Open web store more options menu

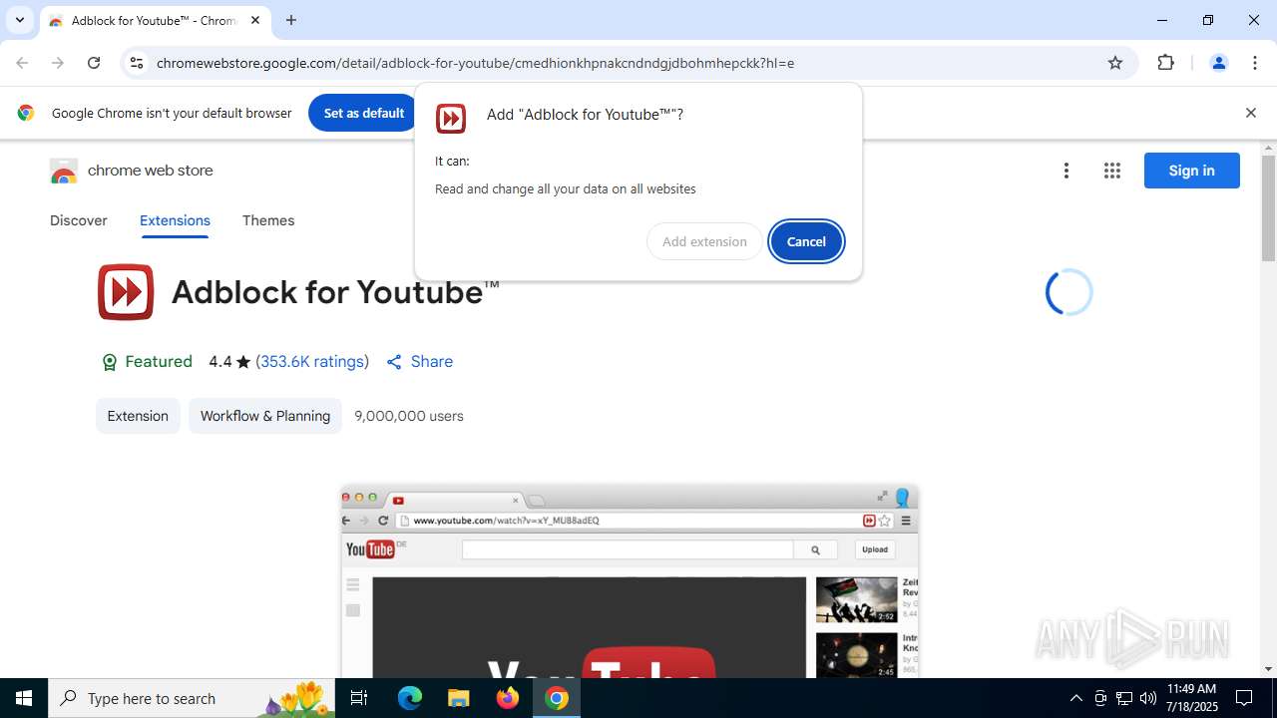1066,171
